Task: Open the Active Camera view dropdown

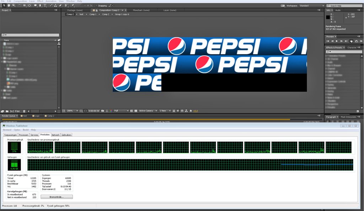Action: (148, 111)
